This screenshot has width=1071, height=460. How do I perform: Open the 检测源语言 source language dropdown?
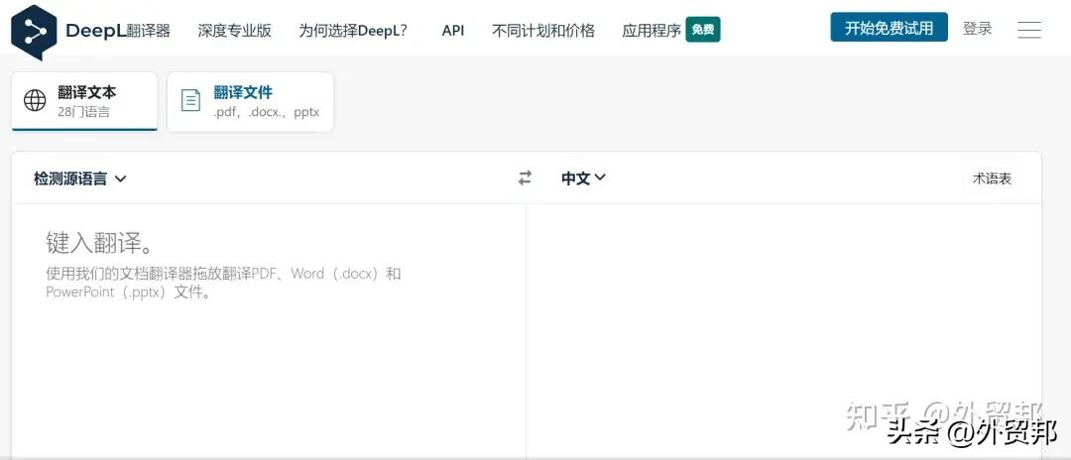80,178
